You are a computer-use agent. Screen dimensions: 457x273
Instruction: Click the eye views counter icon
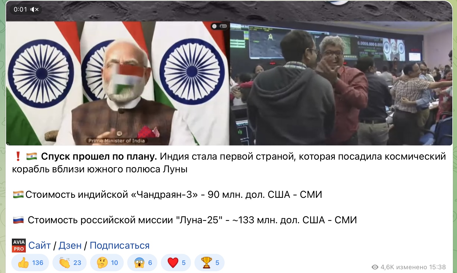375,267
